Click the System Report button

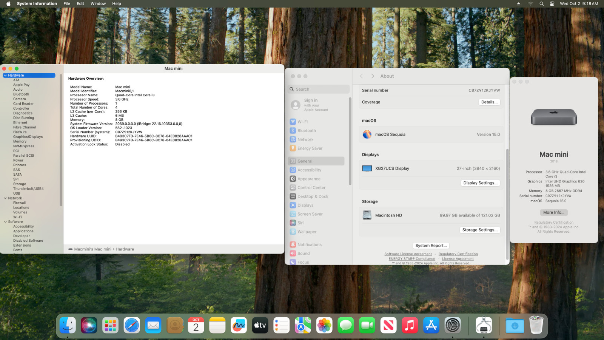point(431,246)
